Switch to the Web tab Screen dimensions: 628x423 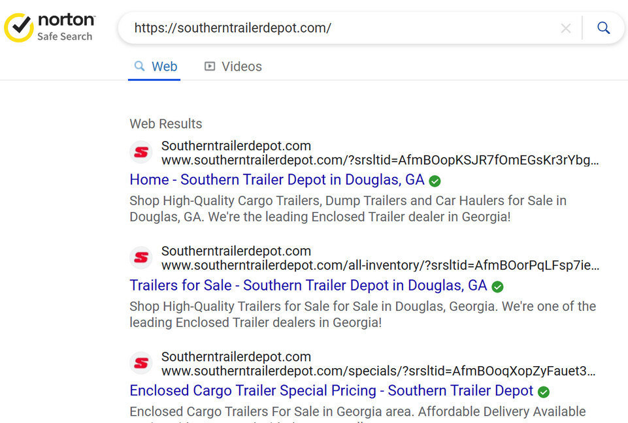(x=156, y=67)
